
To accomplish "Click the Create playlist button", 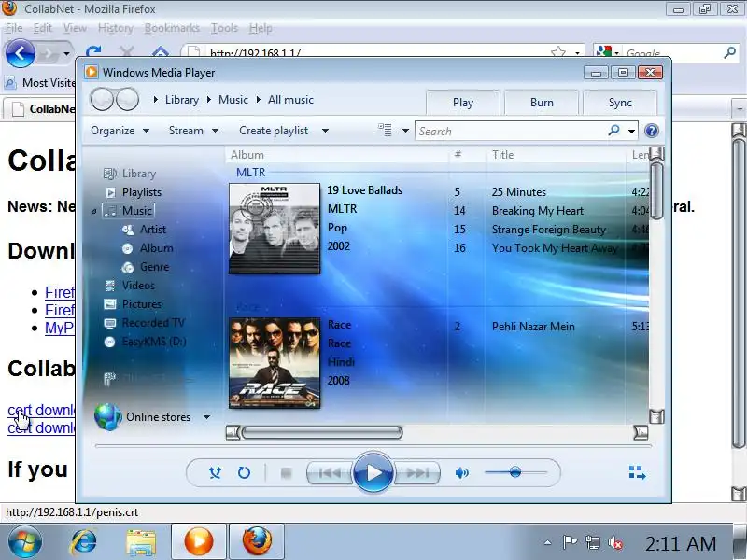I will [274, 131].
